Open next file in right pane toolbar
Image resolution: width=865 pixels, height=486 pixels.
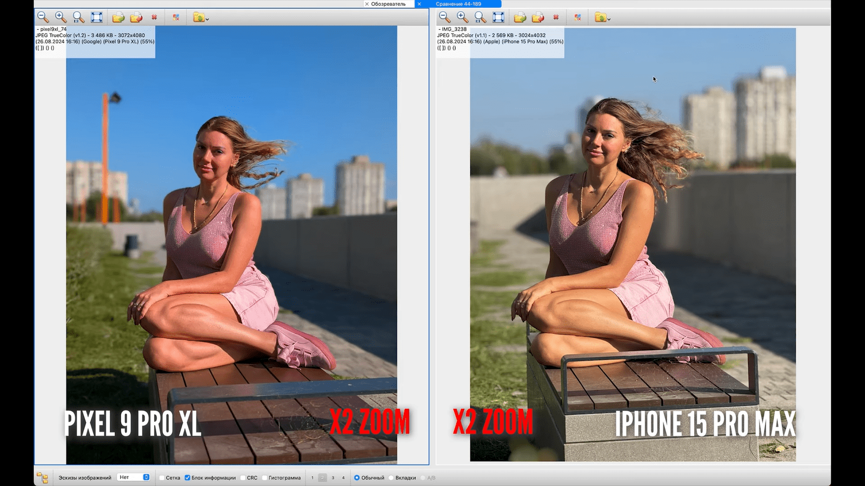pos(538,17)
